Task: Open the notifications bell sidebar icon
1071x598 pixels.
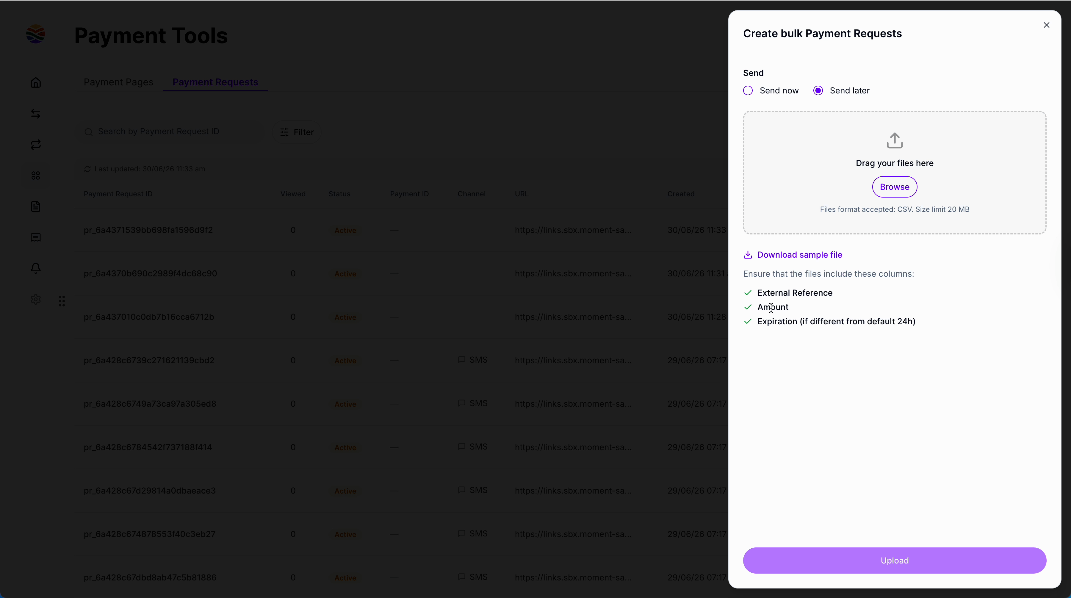Action: pyautogui.click(x=36, y=268)
